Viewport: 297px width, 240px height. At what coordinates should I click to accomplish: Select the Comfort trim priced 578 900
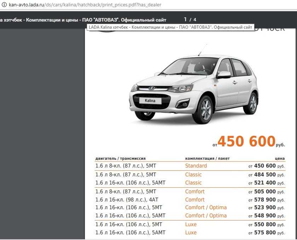(195, 200)
